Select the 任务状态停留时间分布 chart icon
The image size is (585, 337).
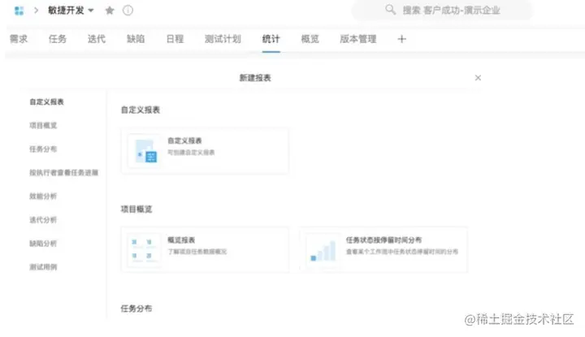323,250
